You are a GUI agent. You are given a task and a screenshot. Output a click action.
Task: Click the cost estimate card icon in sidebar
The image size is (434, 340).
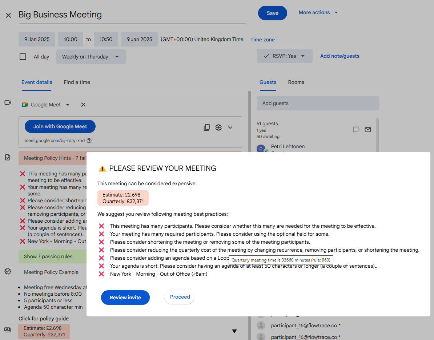coord(8,330)
